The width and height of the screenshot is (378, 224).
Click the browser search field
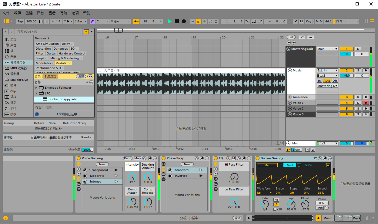[49, 31]
